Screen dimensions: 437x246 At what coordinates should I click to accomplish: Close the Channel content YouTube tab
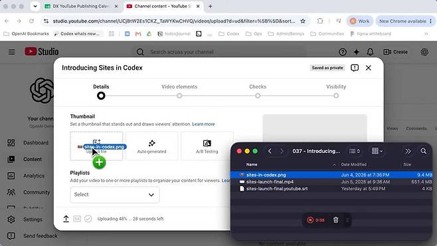pos(198,6)
